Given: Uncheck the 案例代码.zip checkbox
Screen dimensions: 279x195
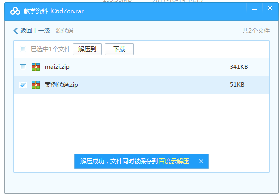Looking at the screenshot, I should [x=23, y=85].
